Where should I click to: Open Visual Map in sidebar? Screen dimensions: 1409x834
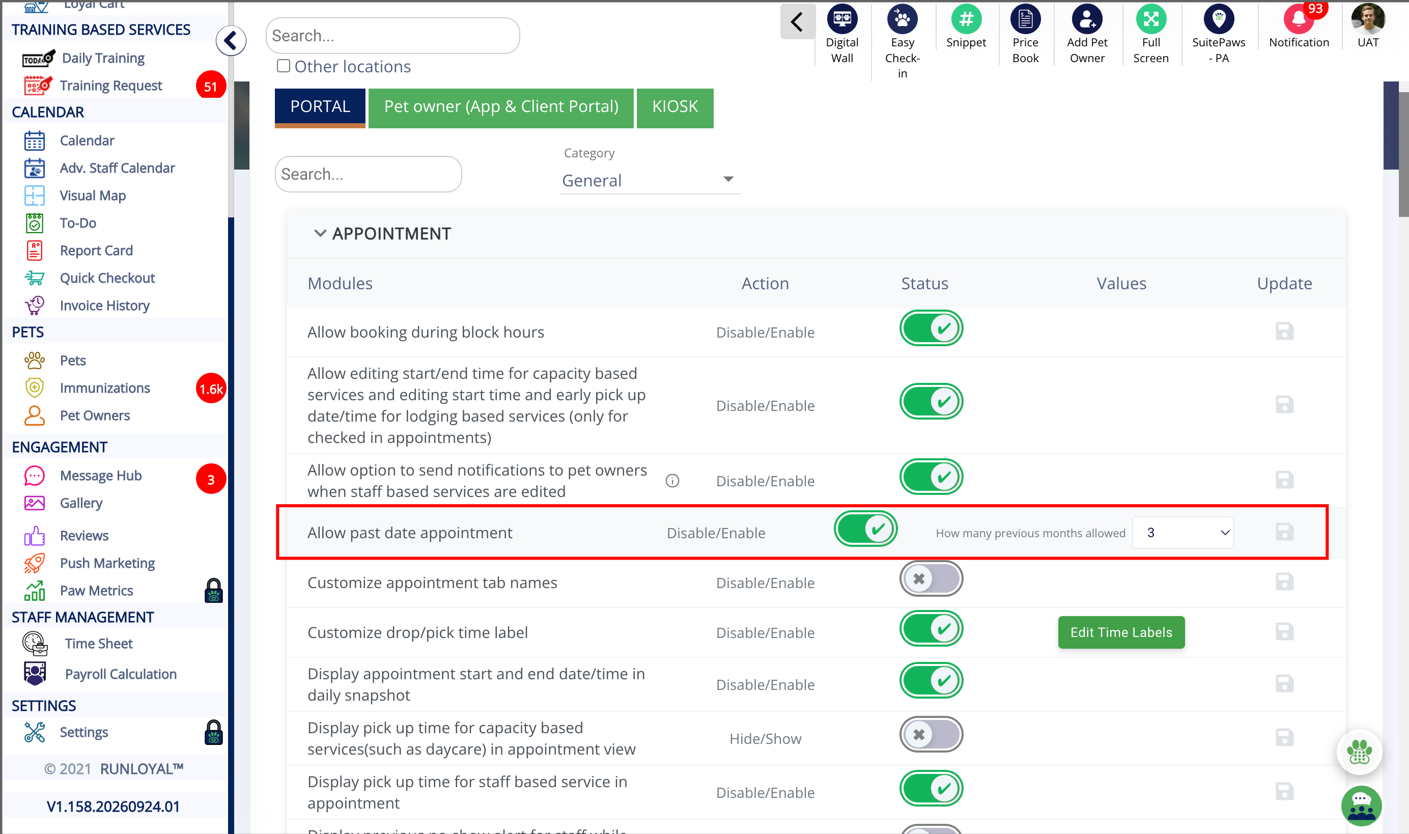pos(93,196)
